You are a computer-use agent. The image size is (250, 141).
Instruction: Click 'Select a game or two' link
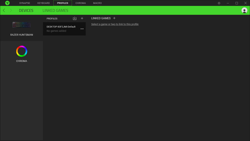(115, 24)
